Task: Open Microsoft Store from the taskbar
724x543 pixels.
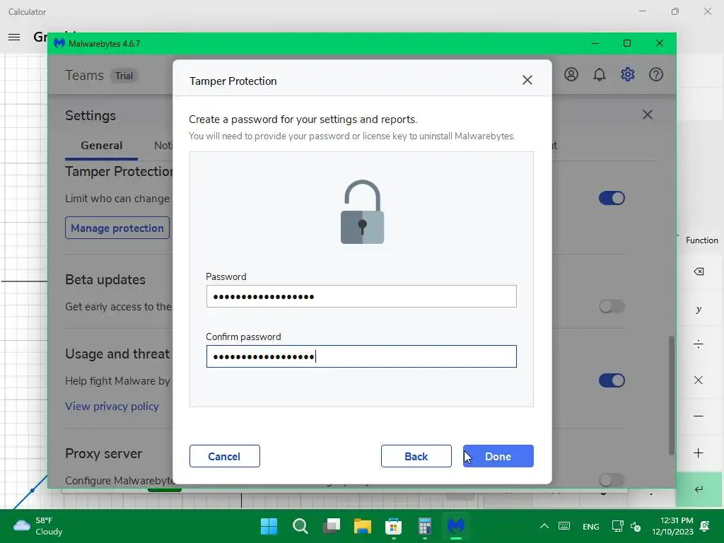Action: click(393, 526)
